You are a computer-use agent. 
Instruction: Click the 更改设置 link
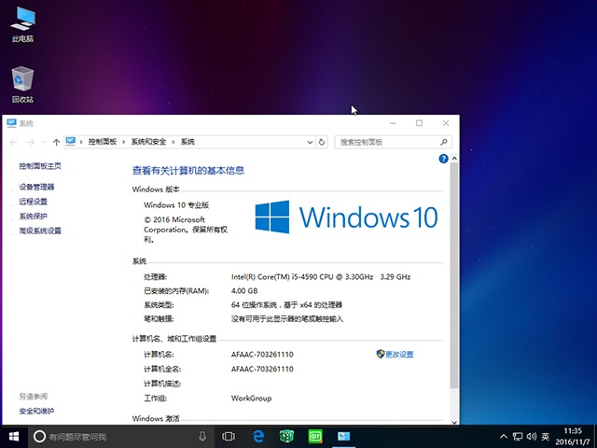[398, 355]
